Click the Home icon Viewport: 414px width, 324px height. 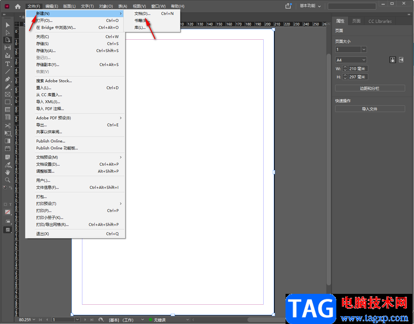[18, 6]
